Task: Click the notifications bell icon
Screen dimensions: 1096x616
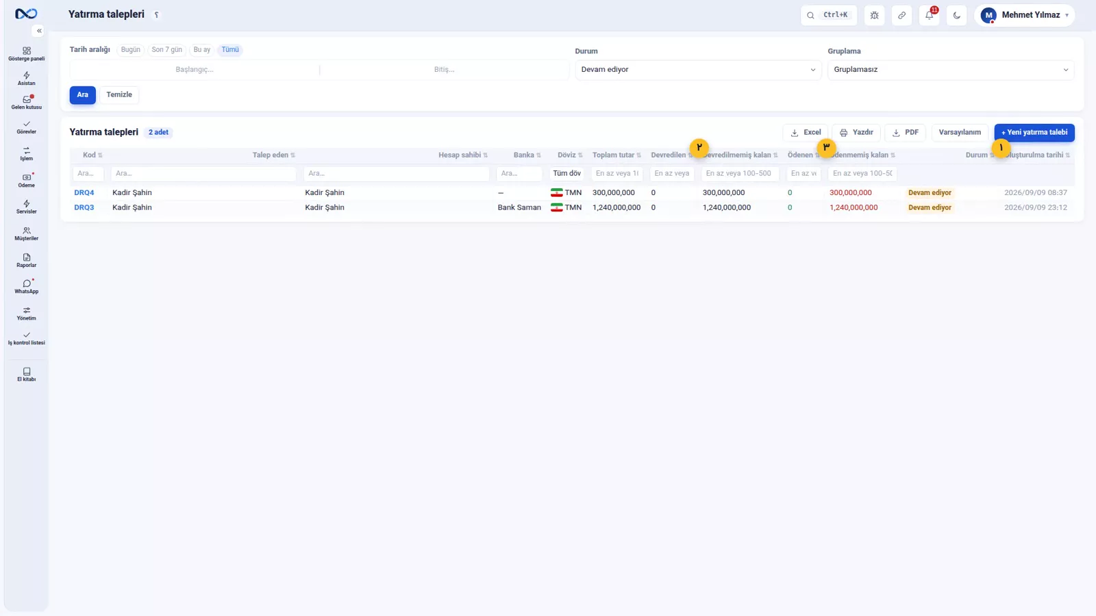Action: click(x=930, y=15)
